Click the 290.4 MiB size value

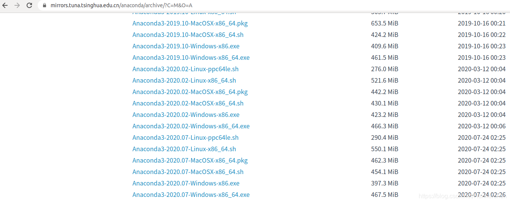pyautogui.click(x=384, y=137)
